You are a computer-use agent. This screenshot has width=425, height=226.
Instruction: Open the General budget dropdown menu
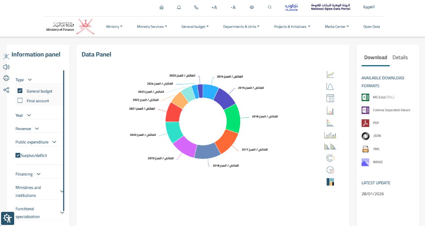[x=195, y=27]
